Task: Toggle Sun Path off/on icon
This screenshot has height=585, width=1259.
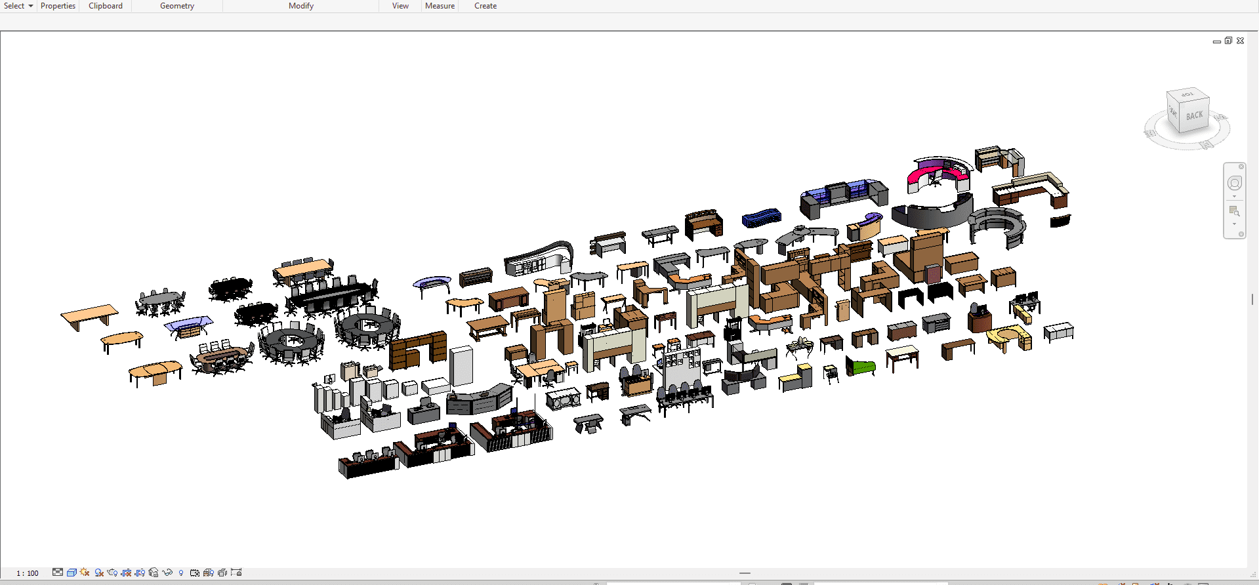Action: tap(85, 573)
